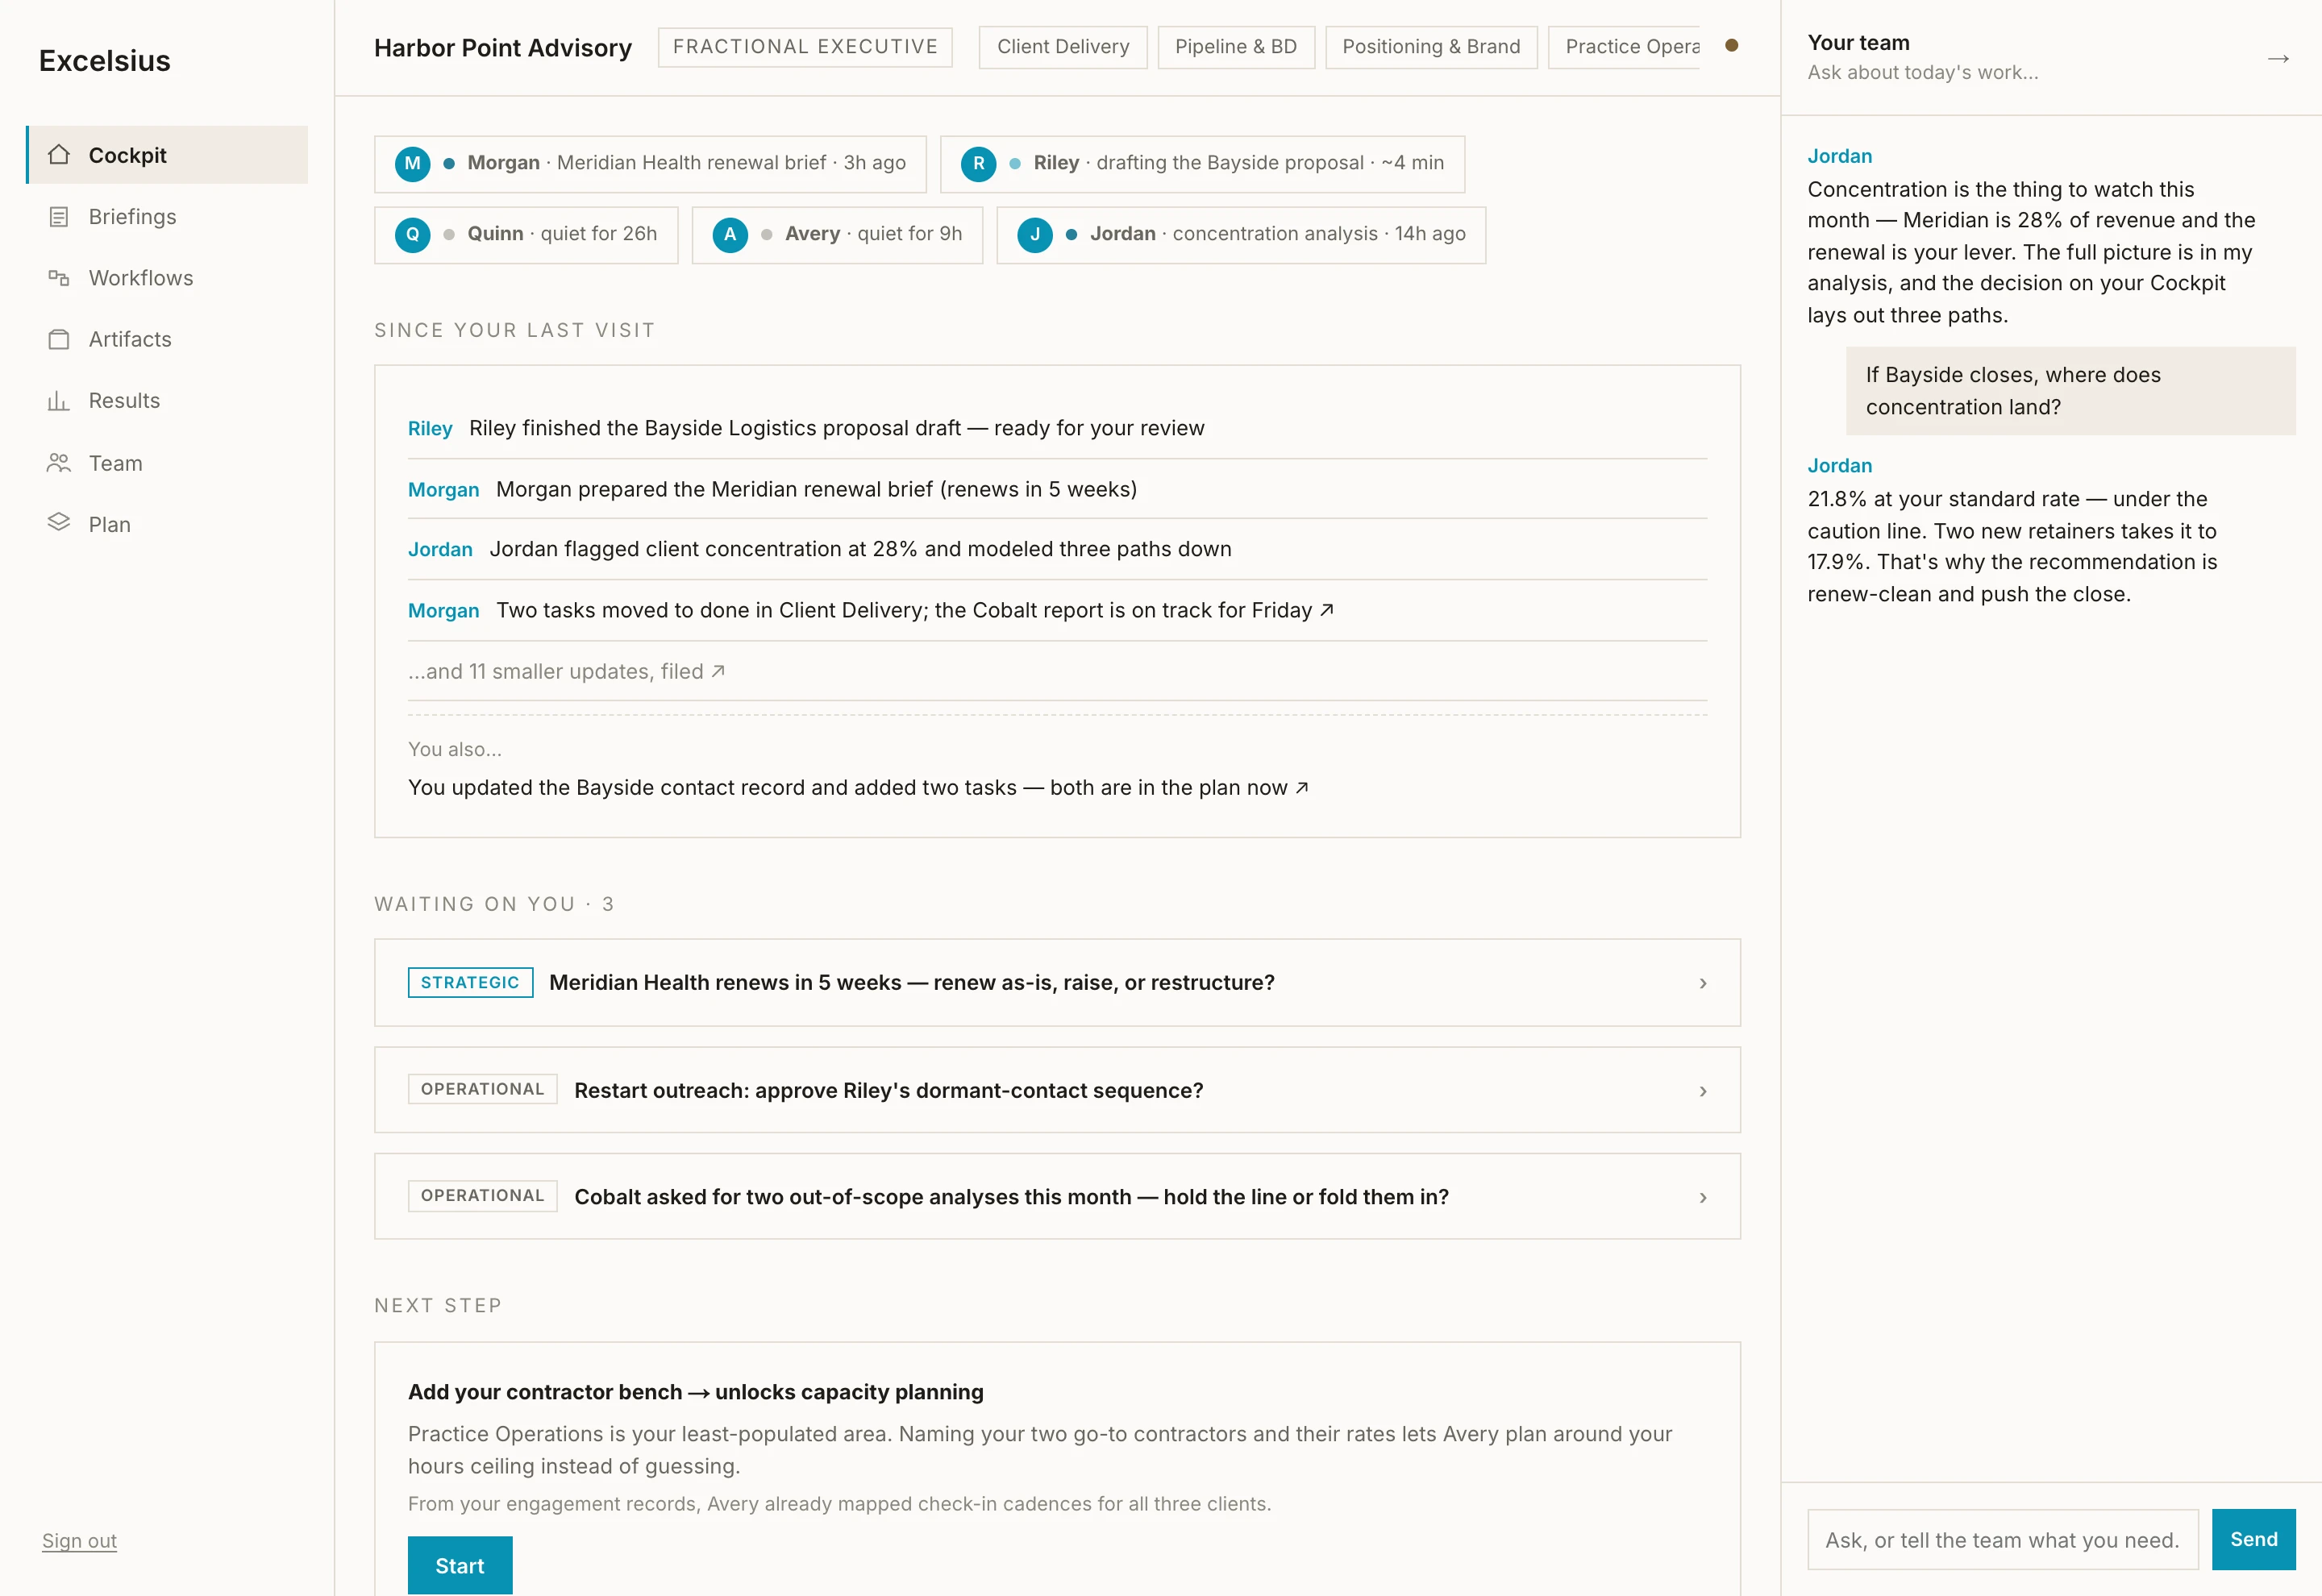
Task: Click the STRATEGIC tag on Meridian decision
Action: [x=470, y=983]
